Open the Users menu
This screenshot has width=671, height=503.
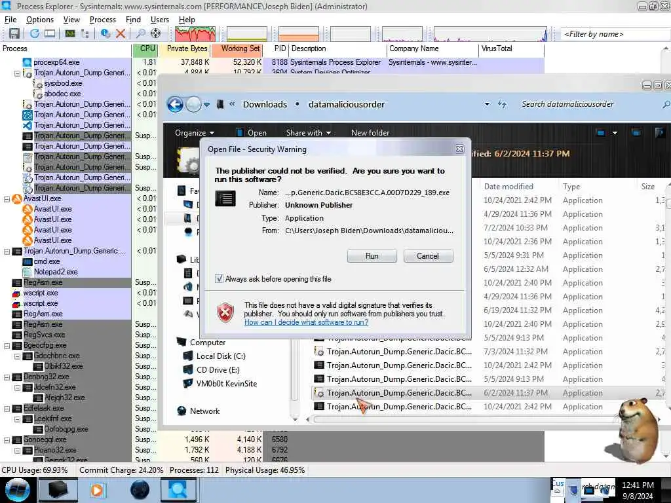click(x=160, y=20)
